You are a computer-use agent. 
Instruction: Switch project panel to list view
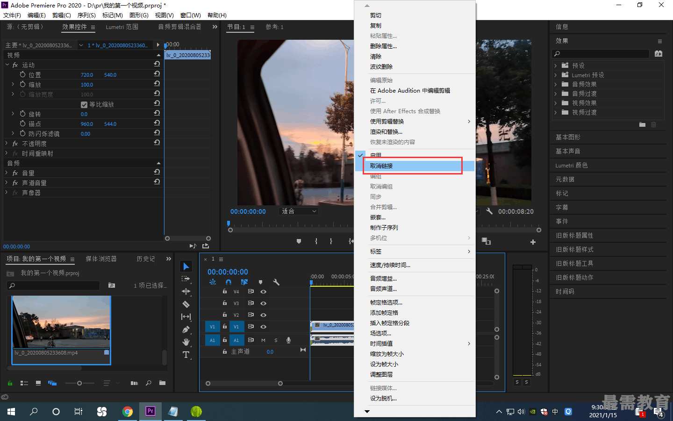click(x=24, y=383)
